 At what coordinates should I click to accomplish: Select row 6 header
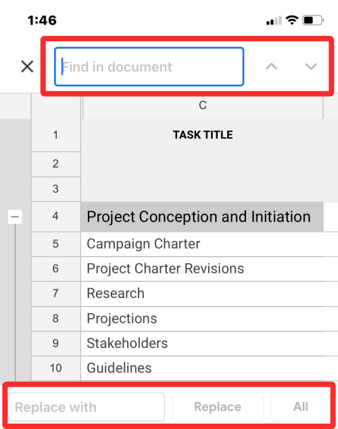(56, 269)
